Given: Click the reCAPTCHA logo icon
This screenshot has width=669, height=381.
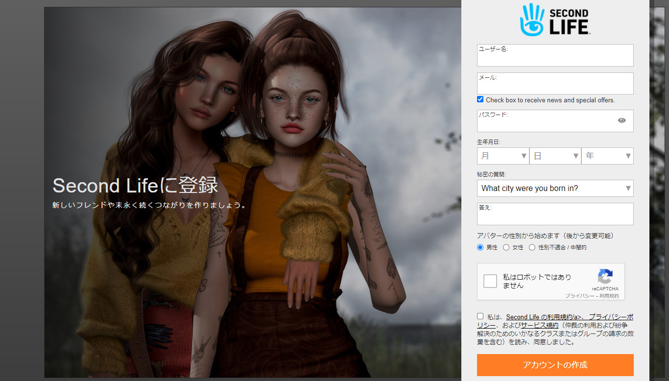Looking at the screenshot, I should coord(605,277).
